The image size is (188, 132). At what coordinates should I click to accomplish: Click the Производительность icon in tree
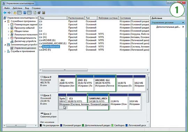coord(12,38)
